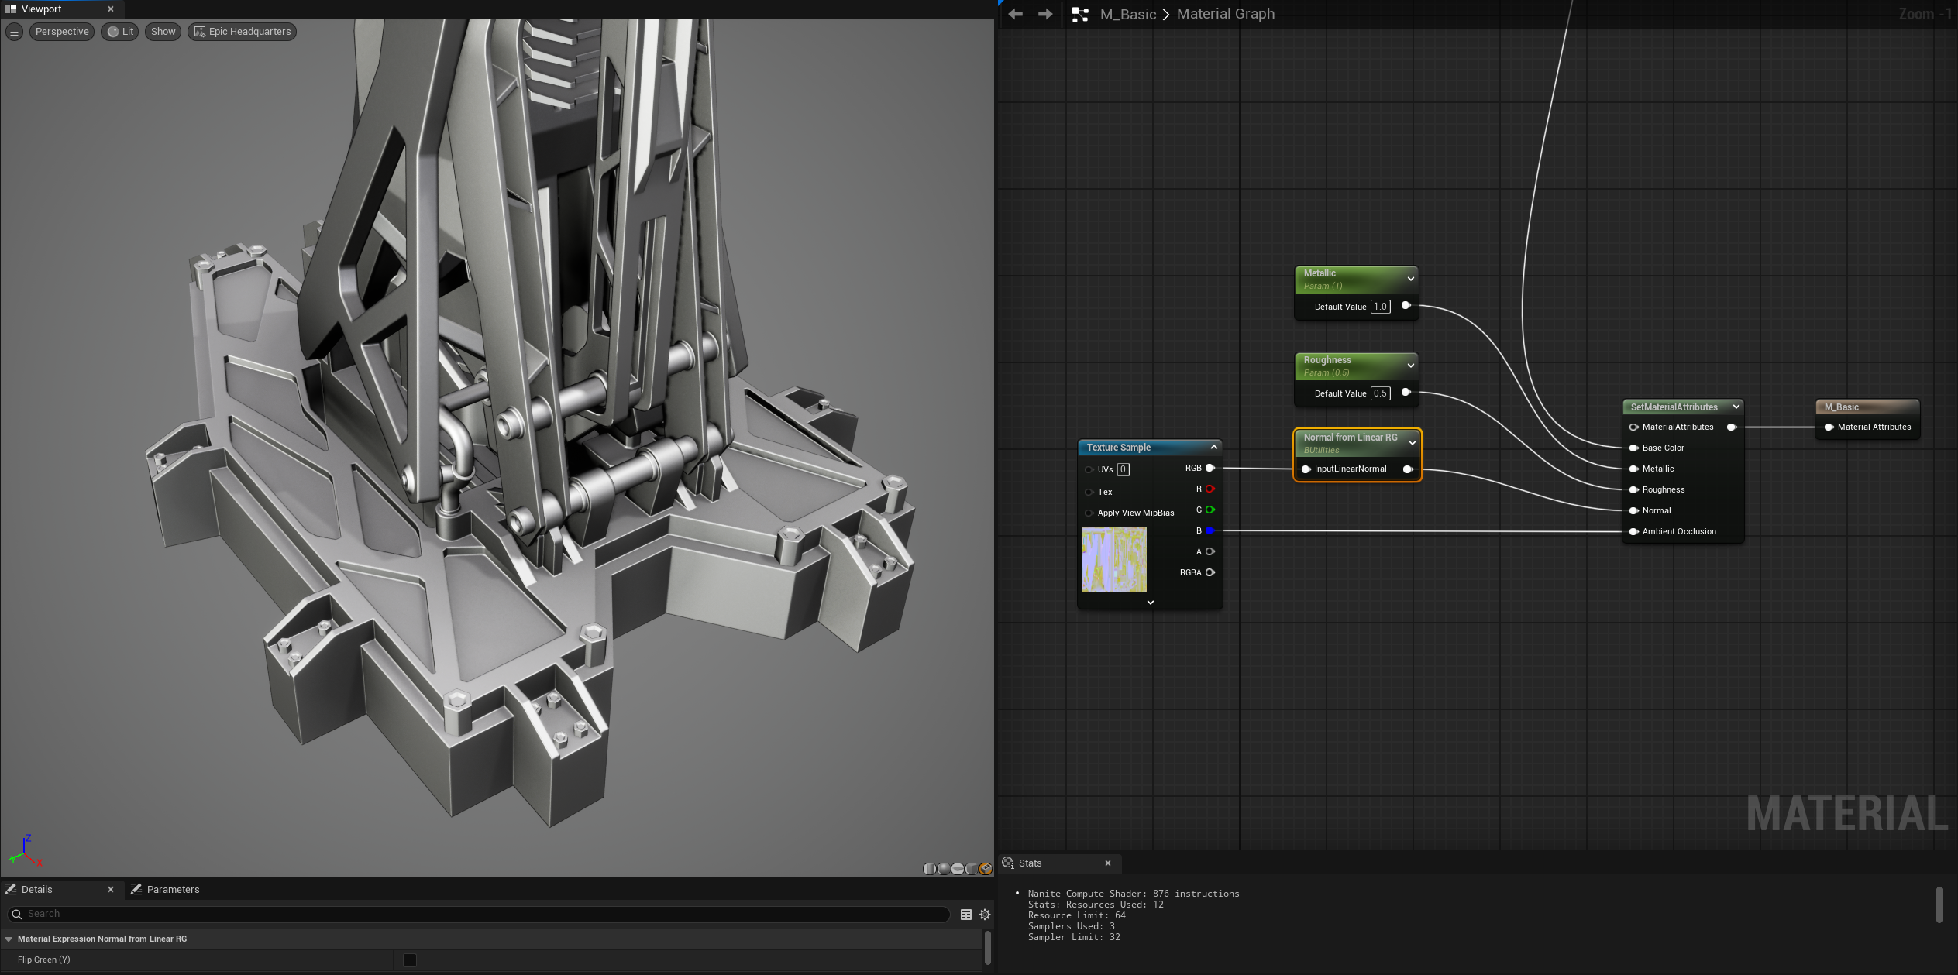Open Details panel settings gear
This screenshot has width=1958, height=975.
click(985, 915)
